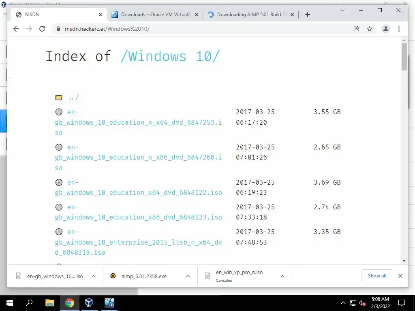Reload the current page
The width and height of the screenshot is (415, 311).
pyautogui.click(x=42, y=29)
